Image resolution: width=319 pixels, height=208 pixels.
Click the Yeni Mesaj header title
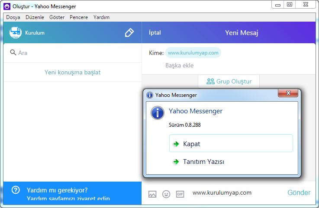tap(242, 32)
